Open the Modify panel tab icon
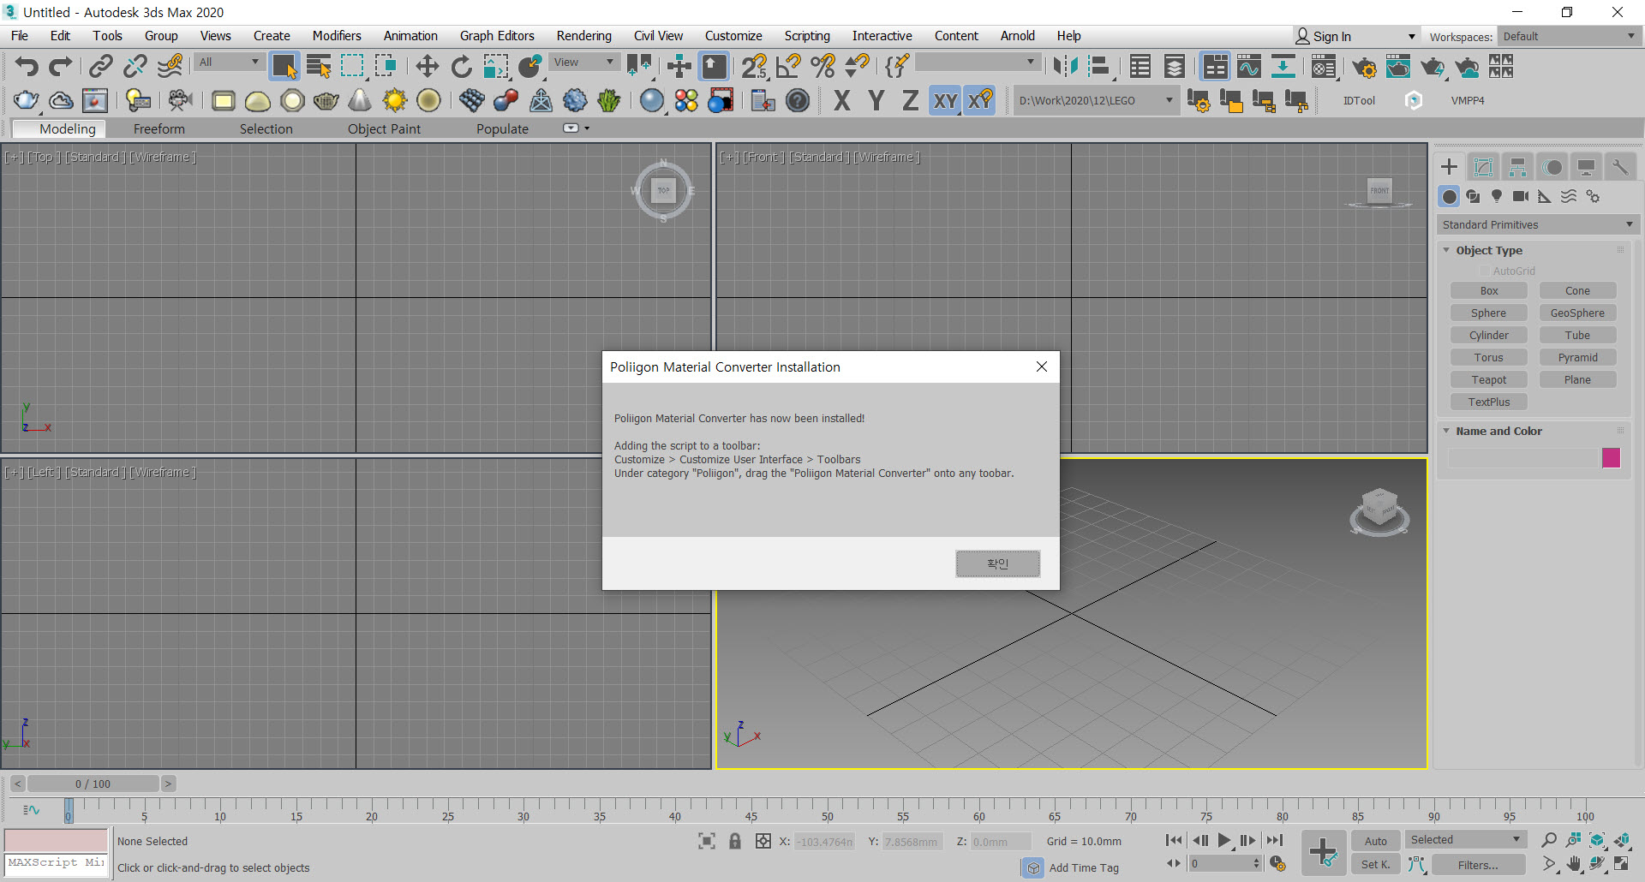The width and height of the screenshot is (1645, 882). coord(1483,167)
